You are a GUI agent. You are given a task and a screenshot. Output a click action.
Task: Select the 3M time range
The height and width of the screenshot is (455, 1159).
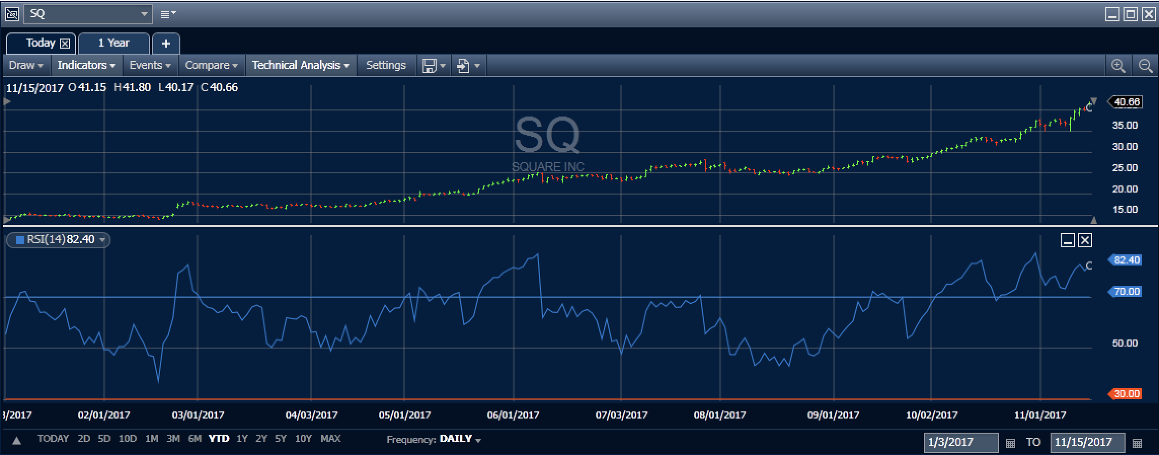pyautogui.click(x=173, y=439)
